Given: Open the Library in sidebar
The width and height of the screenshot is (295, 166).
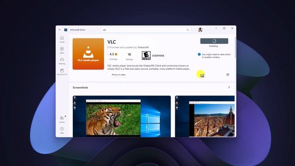Looking at the screenshot, I should pos(62,119).
